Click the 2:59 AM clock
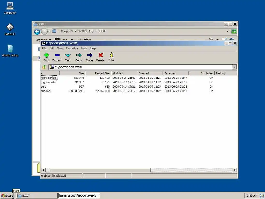265x199 pixels. [x=252, y=196]
